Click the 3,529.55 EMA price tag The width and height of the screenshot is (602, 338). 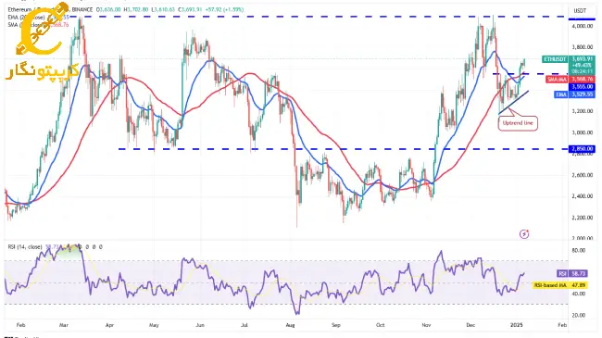click(583, 94)
